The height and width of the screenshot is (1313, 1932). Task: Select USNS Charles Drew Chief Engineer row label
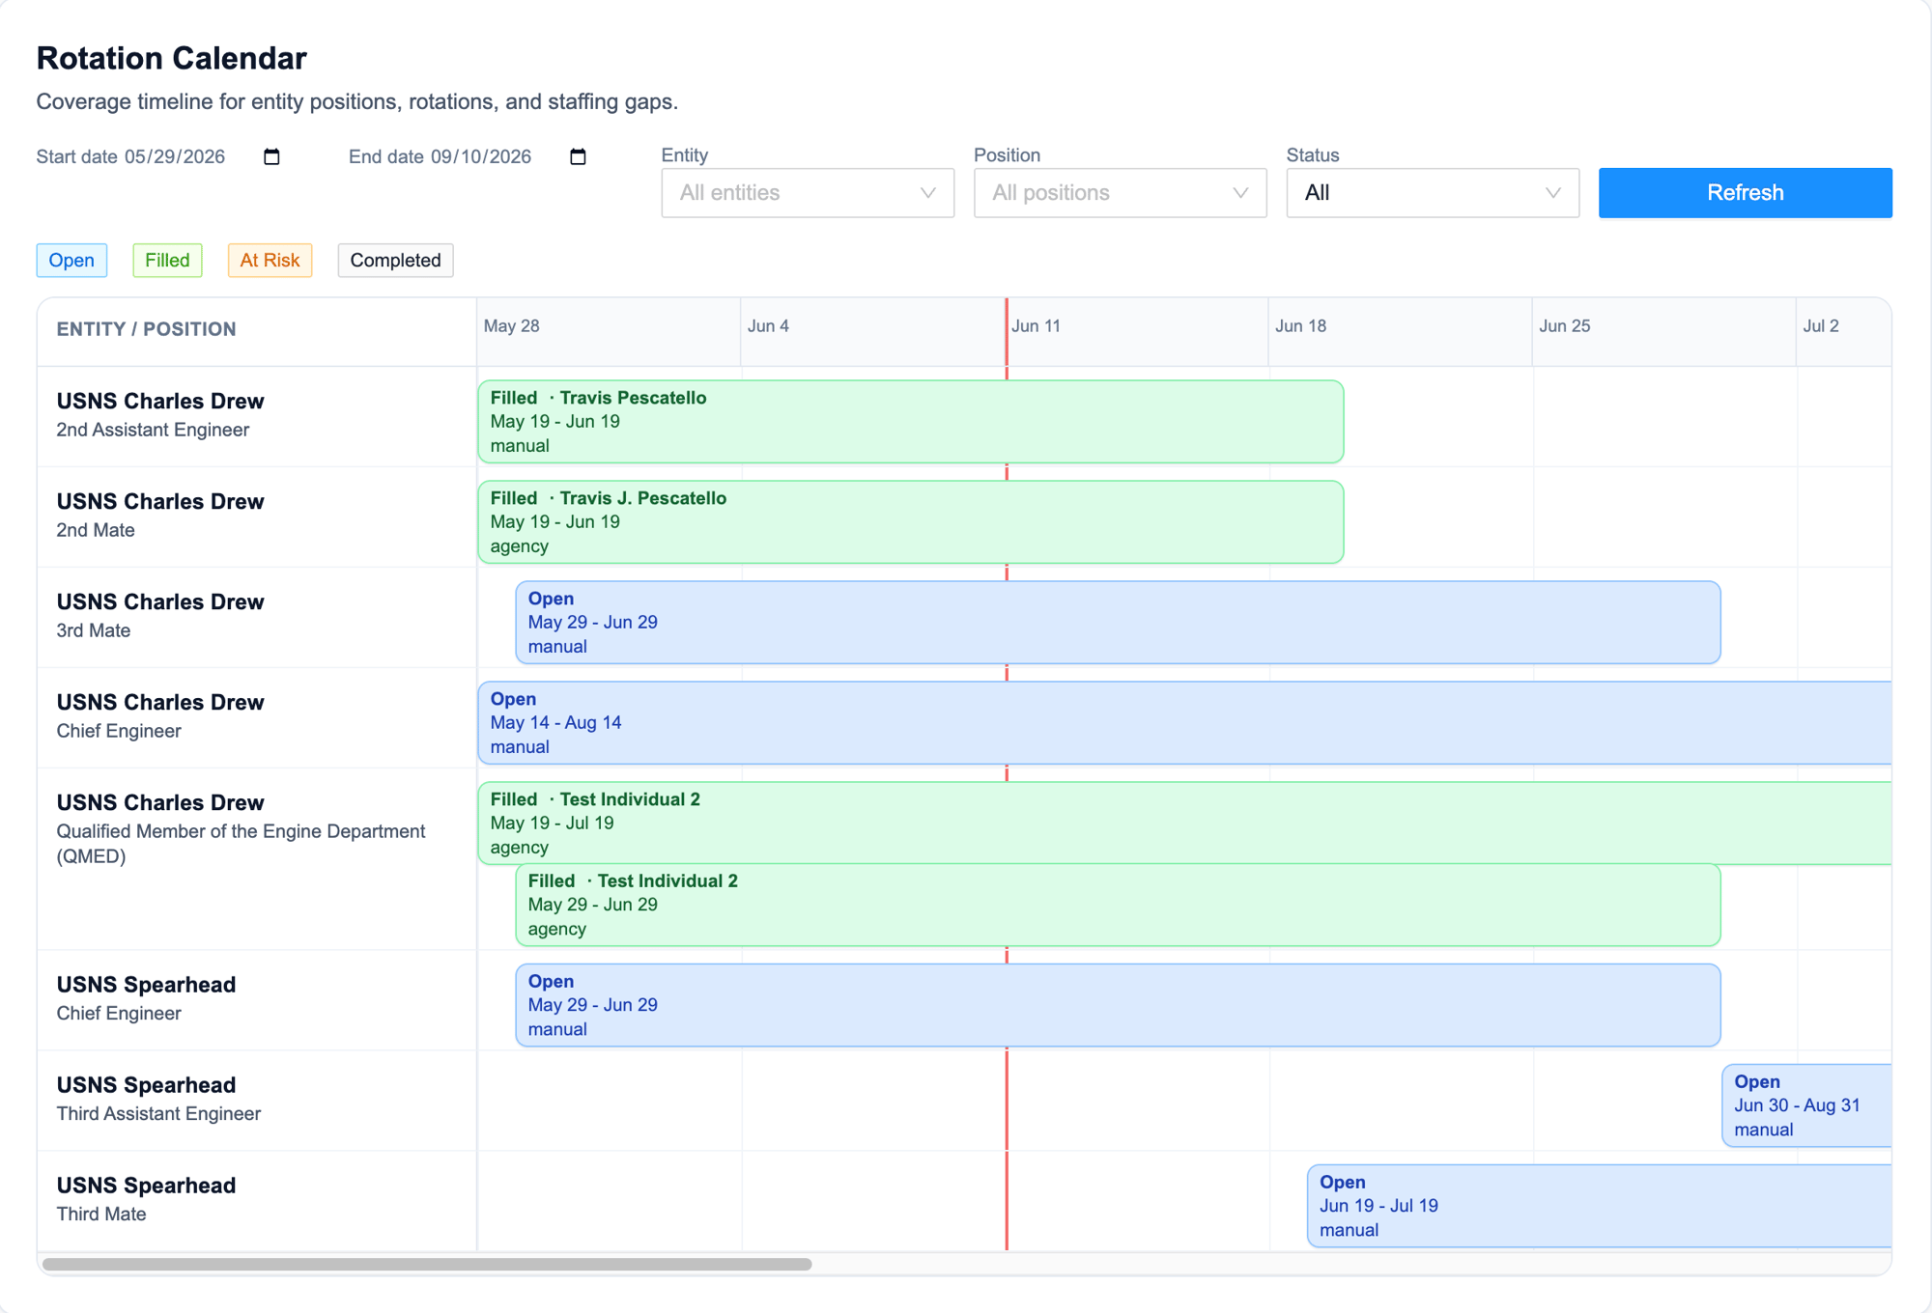tap(257, 717)
